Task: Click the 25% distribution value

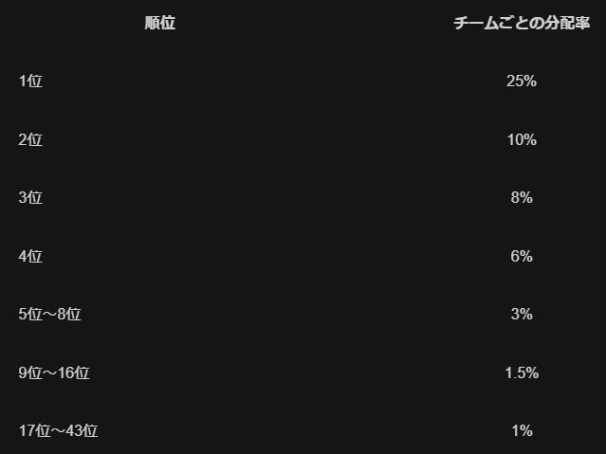Action: (x=522, y=82)
